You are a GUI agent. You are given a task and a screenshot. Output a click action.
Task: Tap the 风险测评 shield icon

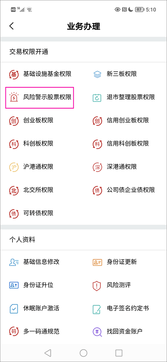pos(97,285)
